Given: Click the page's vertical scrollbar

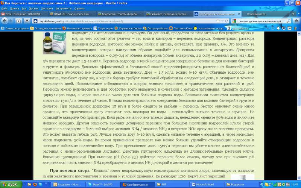Looking at the screenshot, I should [298, 94].
